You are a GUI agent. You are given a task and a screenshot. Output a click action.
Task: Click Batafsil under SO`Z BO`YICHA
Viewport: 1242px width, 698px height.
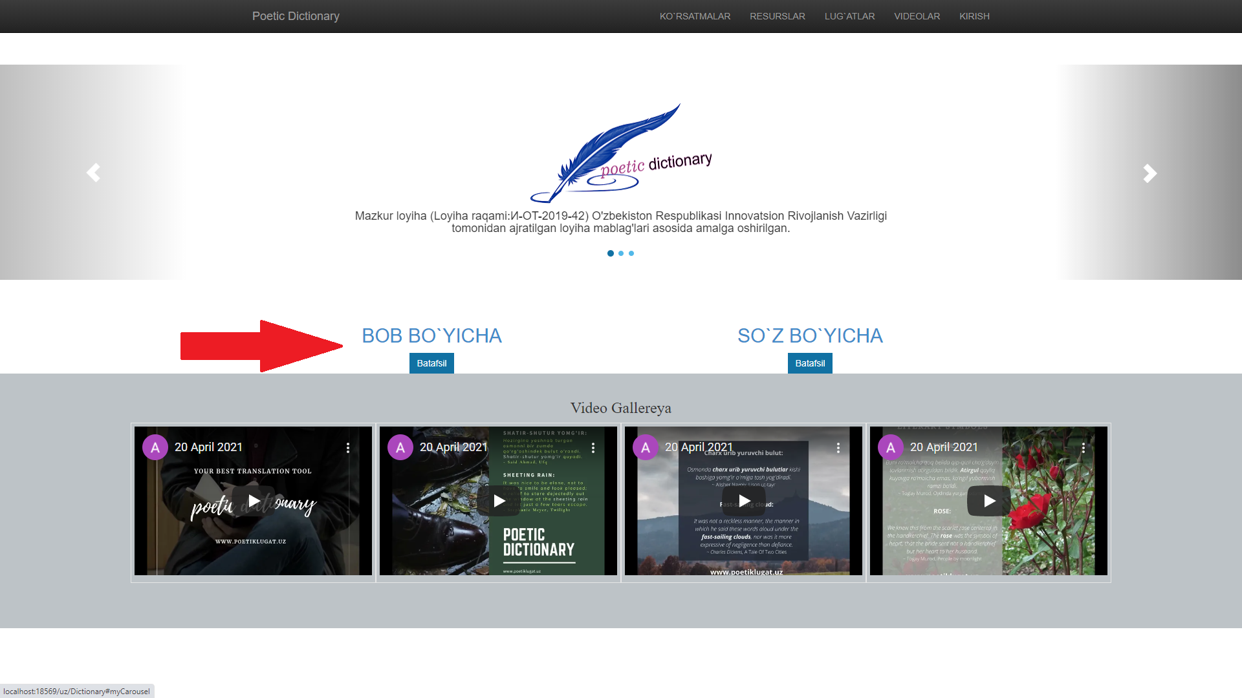tap(810, 363)
